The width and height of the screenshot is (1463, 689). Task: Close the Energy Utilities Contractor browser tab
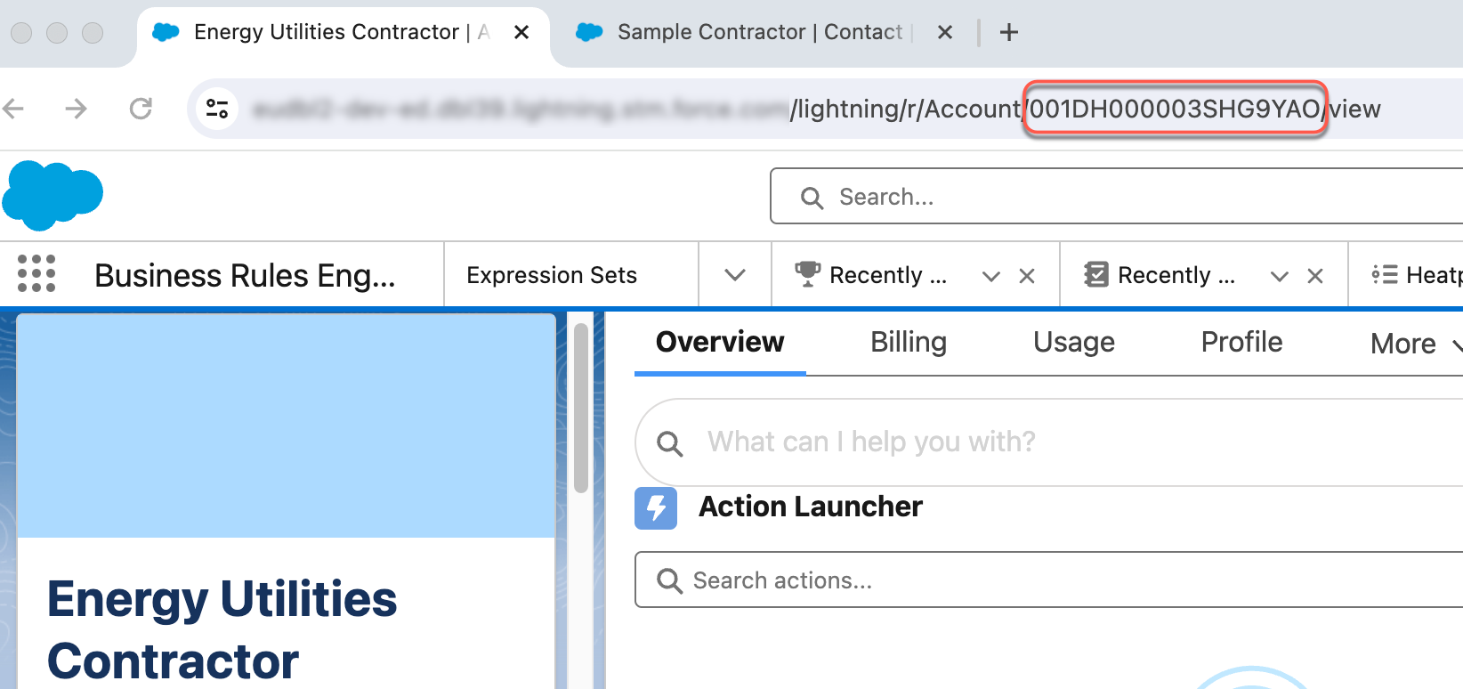[521, 33]
